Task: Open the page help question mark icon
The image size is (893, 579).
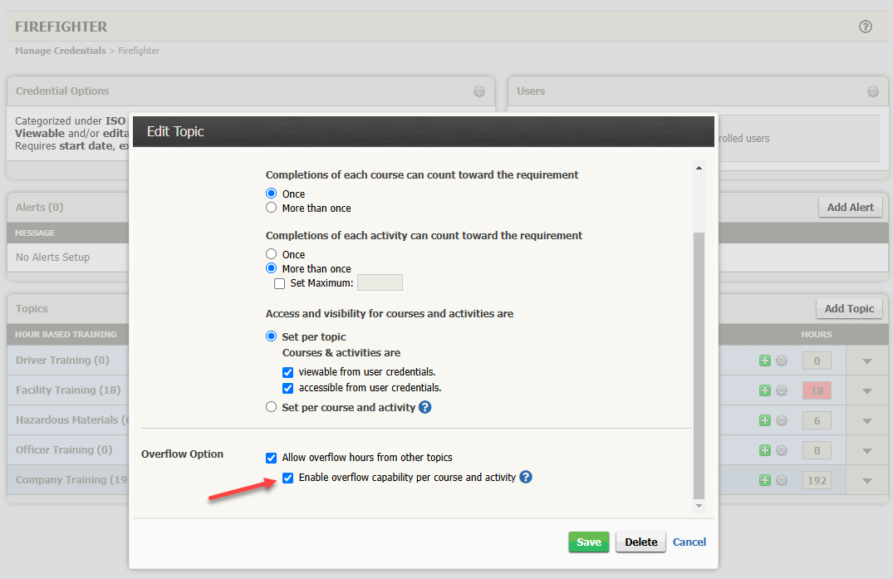Action: click(865, 27)
